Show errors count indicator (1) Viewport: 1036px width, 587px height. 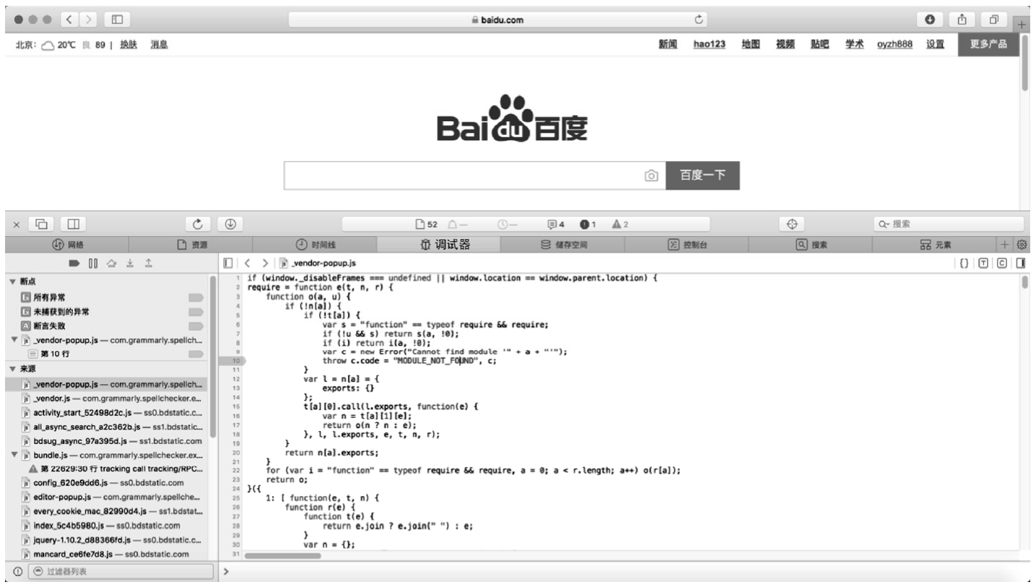(588, 225)
